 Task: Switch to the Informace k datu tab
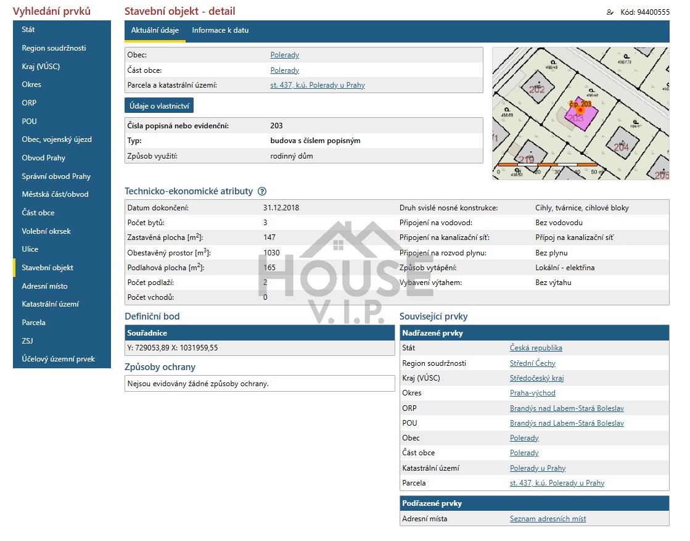[220, 30]
